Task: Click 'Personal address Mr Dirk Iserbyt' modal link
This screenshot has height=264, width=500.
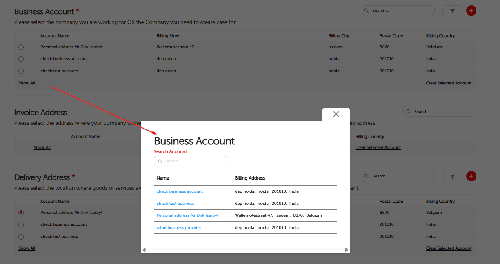Action: click(x=188, y=215)
